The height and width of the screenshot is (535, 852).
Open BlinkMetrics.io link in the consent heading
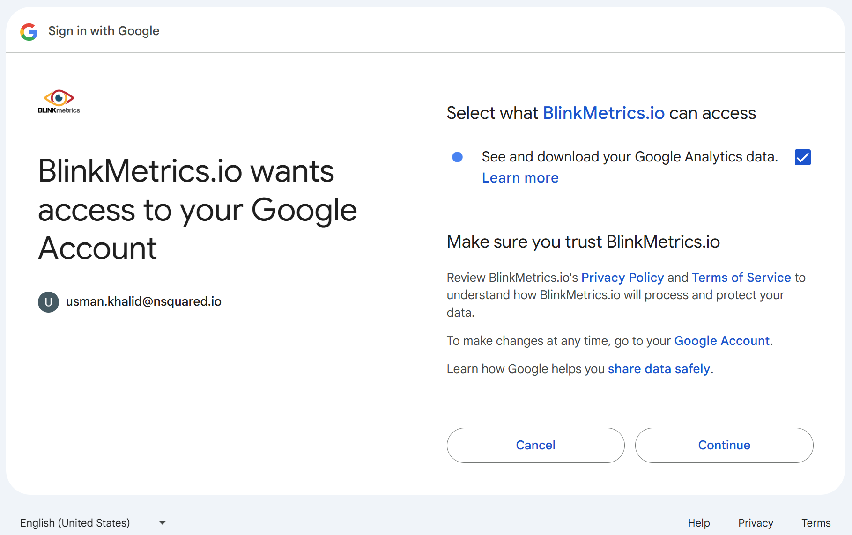pyautogui.click(x=603, y=113)
